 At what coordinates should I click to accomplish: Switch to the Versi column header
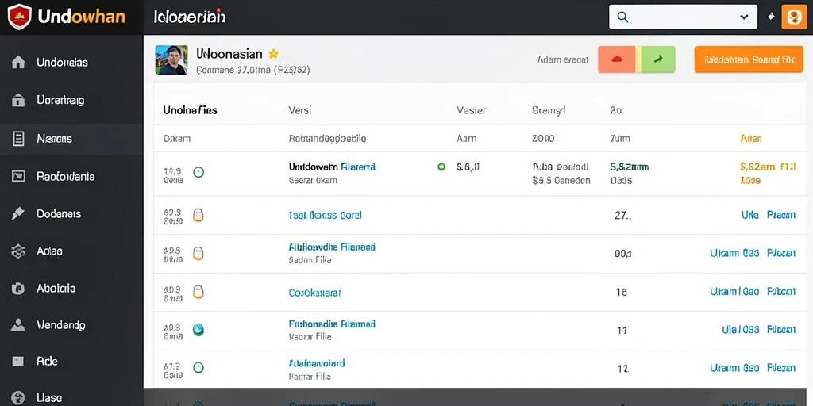(299, 110)
